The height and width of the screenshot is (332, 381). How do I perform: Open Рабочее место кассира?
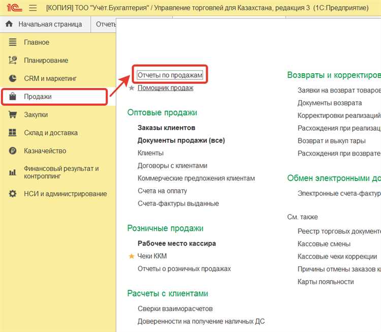click(176, 244)
